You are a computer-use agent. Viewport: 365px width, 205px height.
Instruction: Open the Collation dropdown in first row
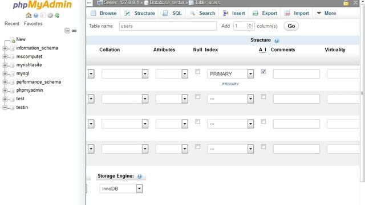point(125,74)
